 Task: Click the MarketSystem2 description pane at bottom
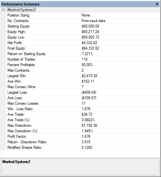coord(80,167)
